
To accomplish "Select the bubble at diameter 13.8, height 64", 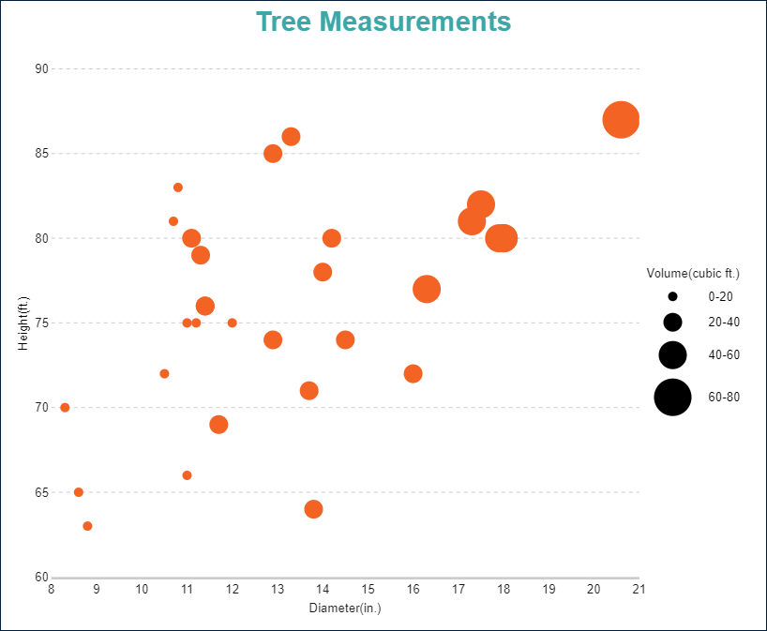I will click(x=313, y=509).
